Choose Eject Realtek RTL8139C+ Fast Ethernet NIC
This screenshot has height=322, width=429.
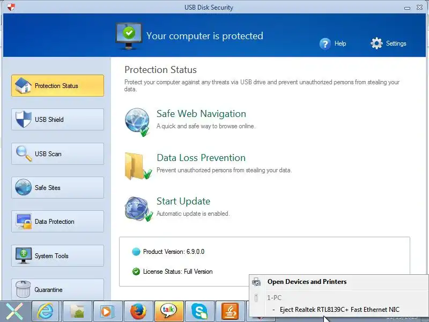[339, 310]
